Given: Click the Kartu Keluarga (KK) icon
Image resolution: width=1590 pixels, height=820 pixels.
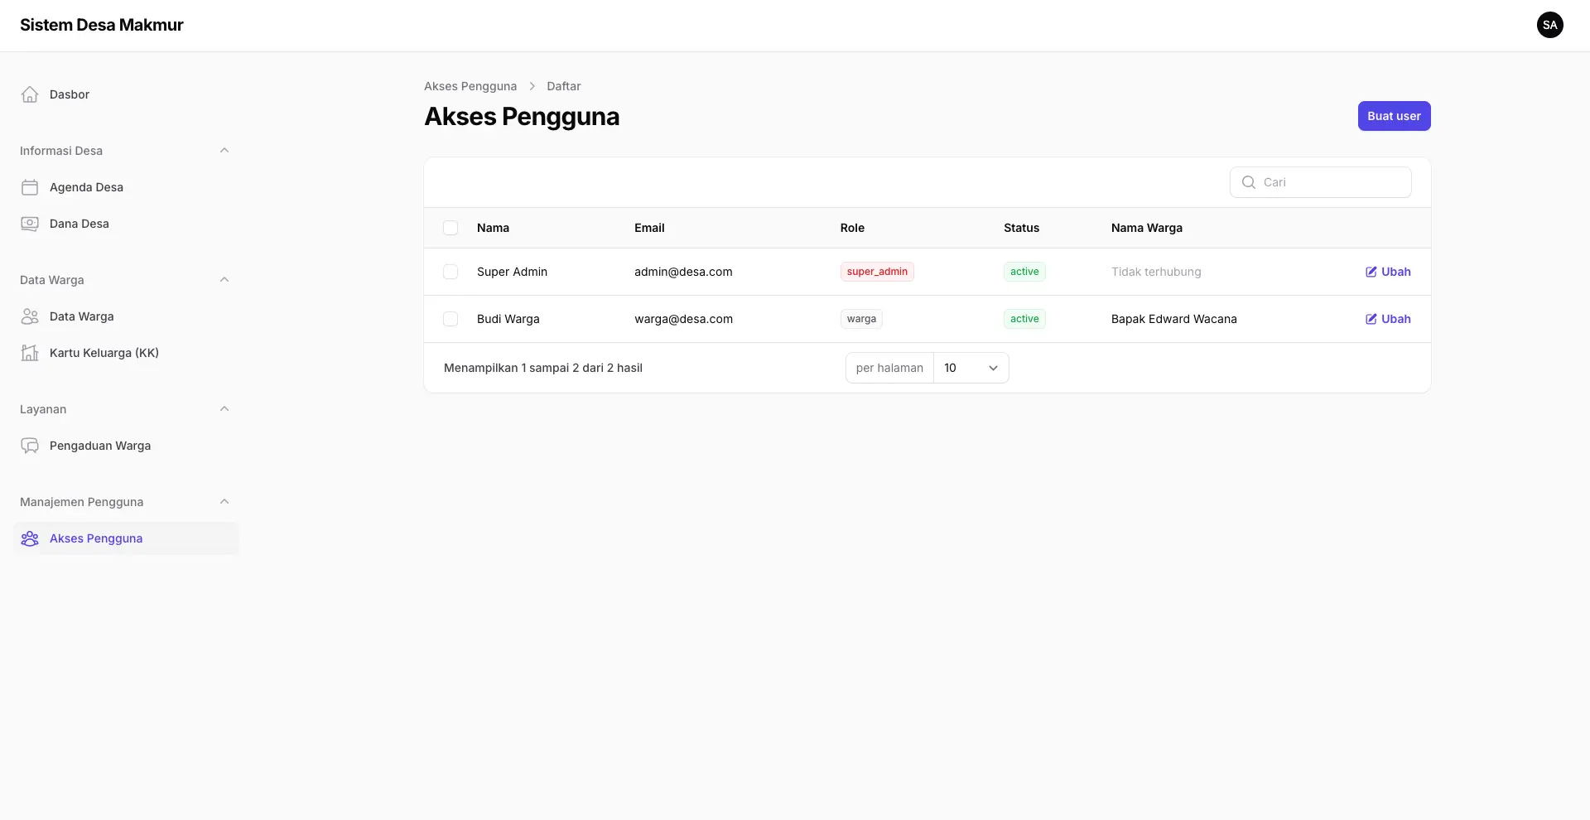Looking at the screenshot, I should pyautogui.click(x=30, y=353).
